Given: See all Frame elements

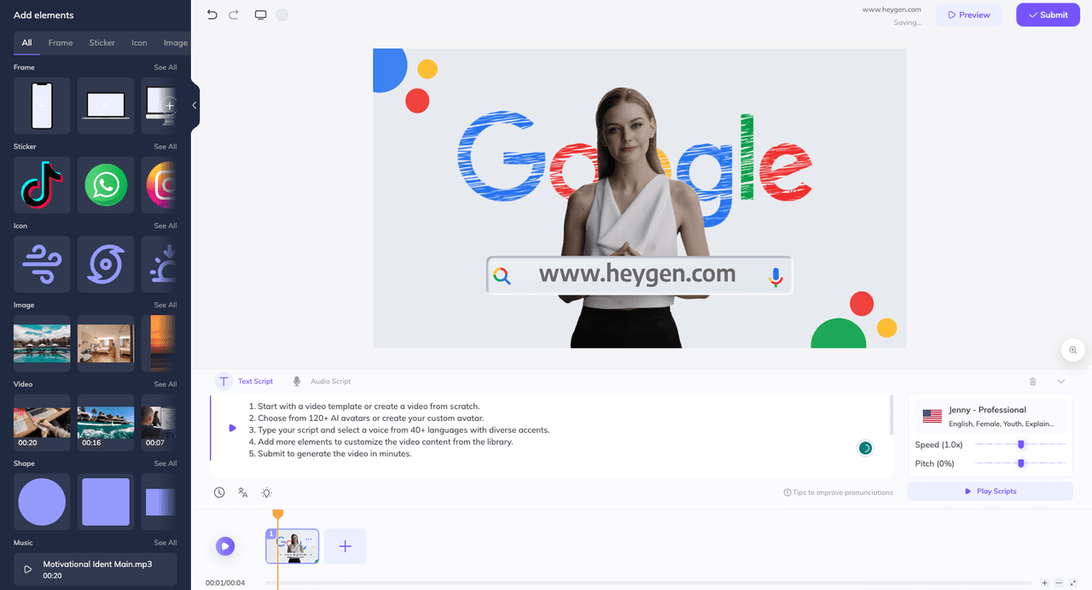Looking at the screenshot, I should [x=166, y=67].
